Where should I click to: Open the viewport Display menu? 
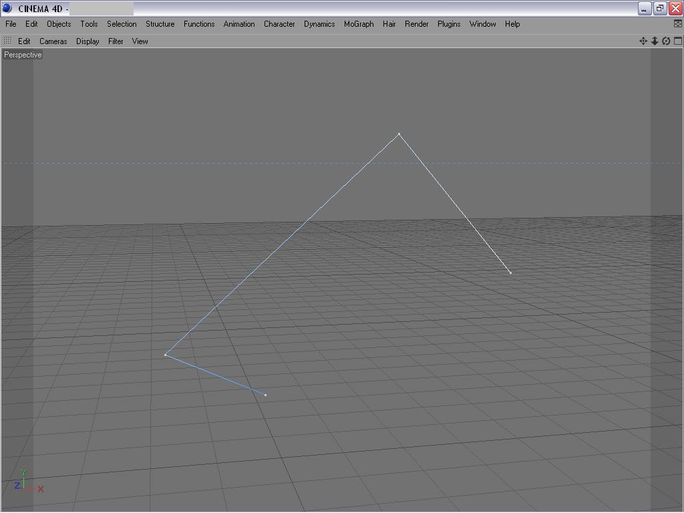[88, 41]
